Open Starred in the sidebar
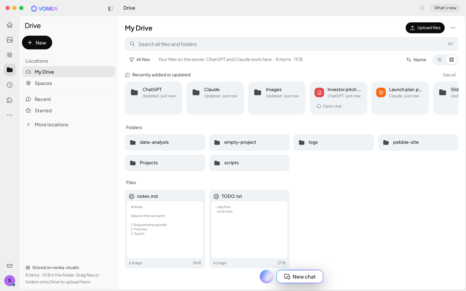 pyautogui.click(x=69, y=111)
